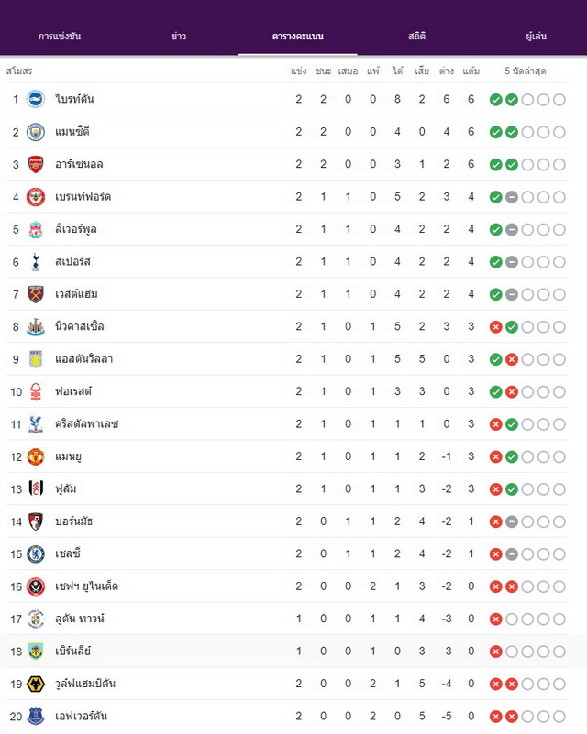The image size is (587, 734).
Task: Click the Tottenham cockerel crest icon
Action: (x=36, y=262)
